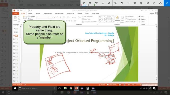
Task: Select slide 20 thumbnail in slide panel
Action: click(16, 71)
